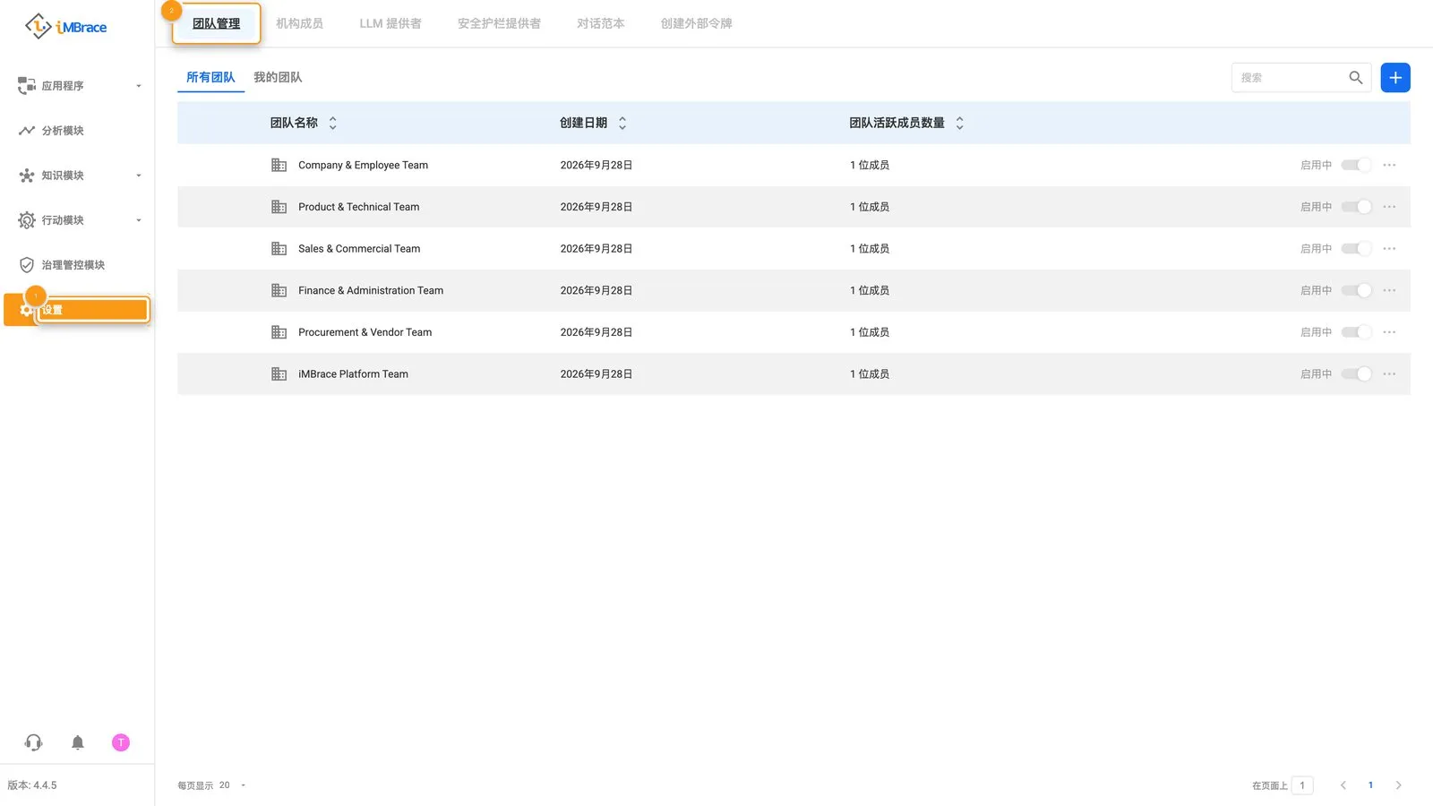Open the pink user avatar menu
This screenshot has width=1433, height=806.
121,742
